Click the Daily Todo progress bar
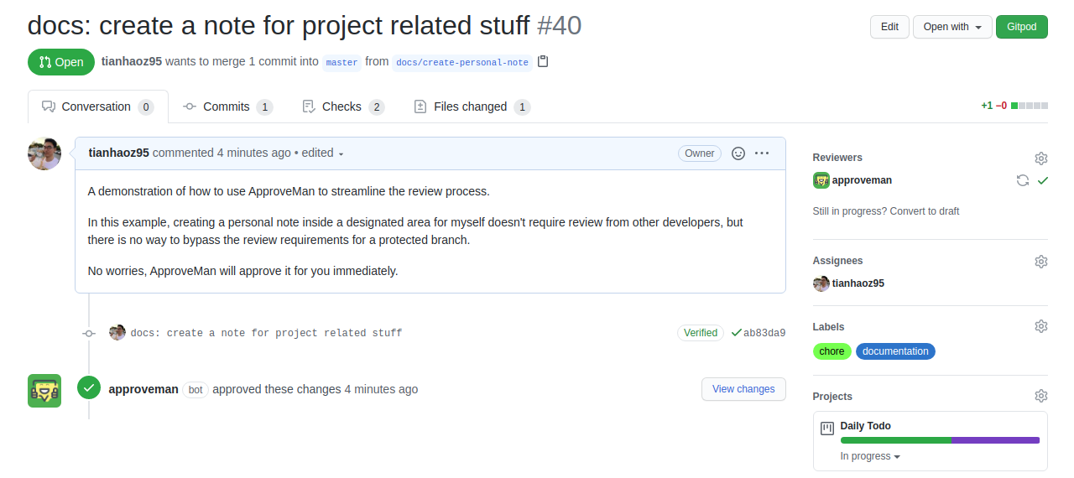This screenshot has height=478, width=1074. 940,440
